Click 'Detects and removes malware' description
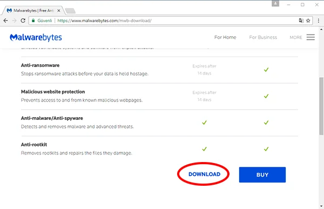This screenshot has width=324, height=209. click(77, 126)
